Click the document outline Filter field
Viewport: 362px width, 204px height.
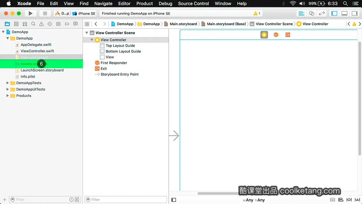(126, 200)
